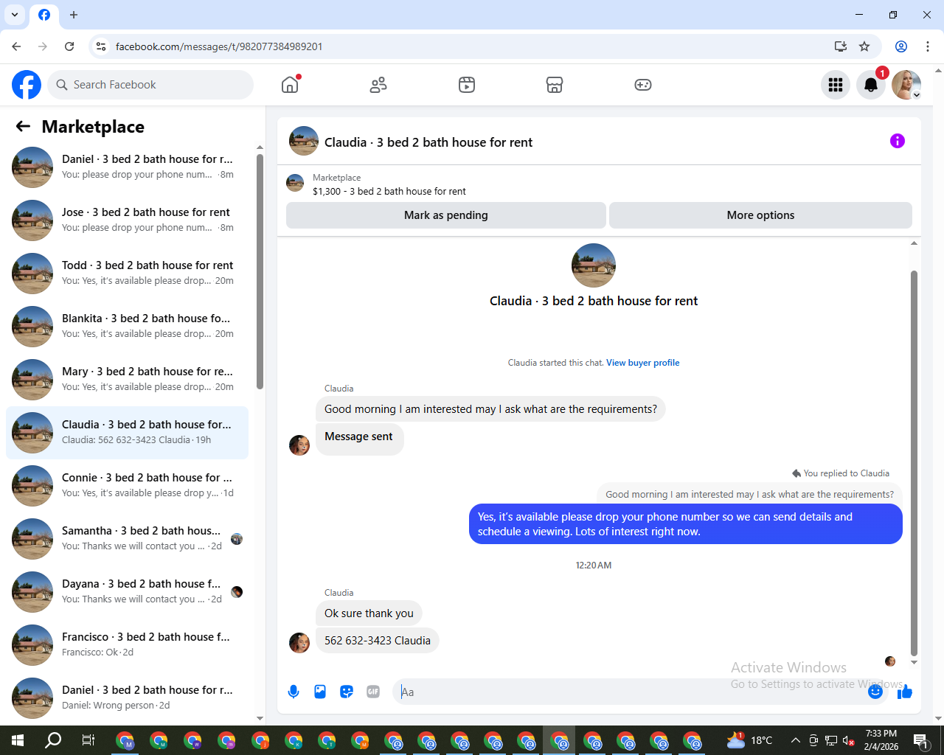Open the notifications bell icon
944x755 pixels.
(x=871, y=85)
